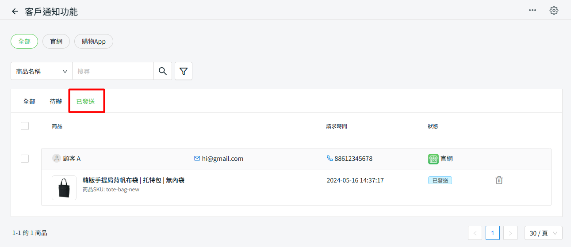Delete the tote bag notification via trash icon

click(499, 180)
